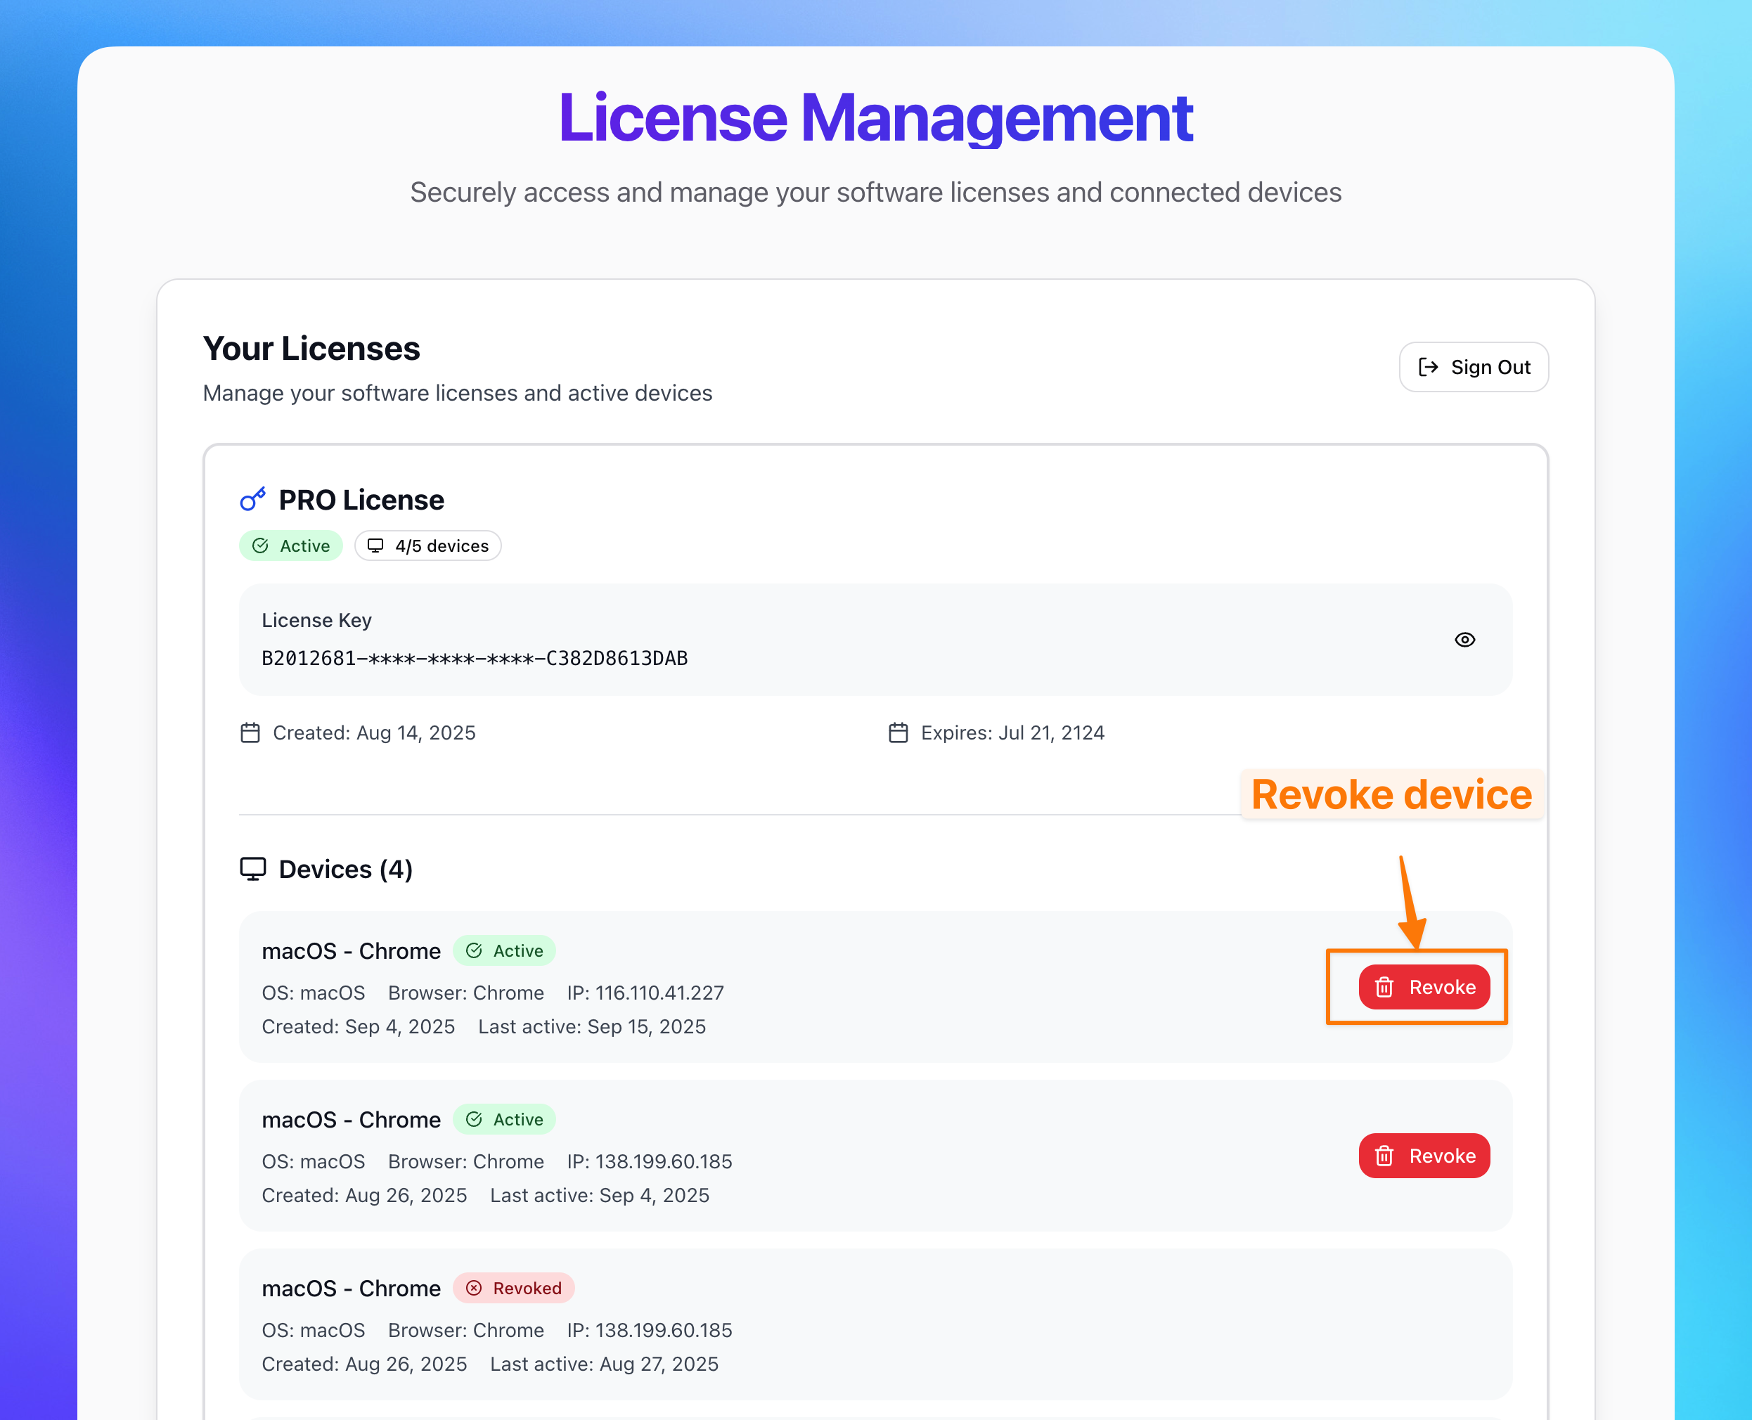Click the Active badge on second device
Screen dimensions: 1752x1420
(x=504, y=1119)
